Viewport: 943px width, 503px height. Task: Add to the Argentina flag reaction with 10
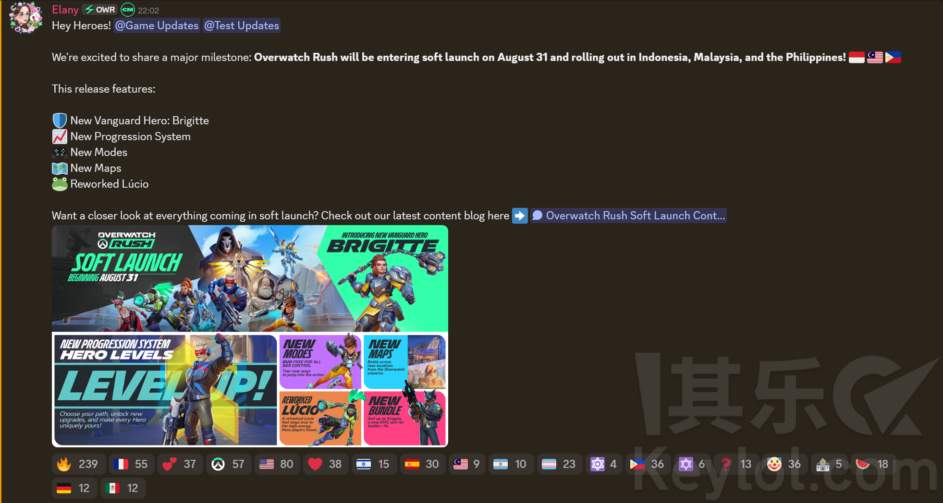tap(511, 464)
